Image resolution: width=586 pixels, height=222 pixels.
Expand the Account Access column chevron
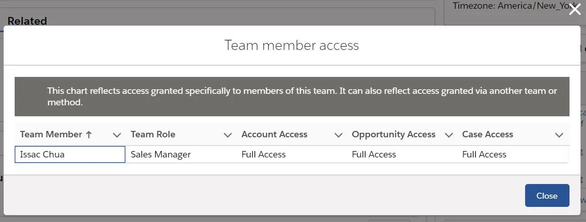pyautogui.click(x=338, y=135)
